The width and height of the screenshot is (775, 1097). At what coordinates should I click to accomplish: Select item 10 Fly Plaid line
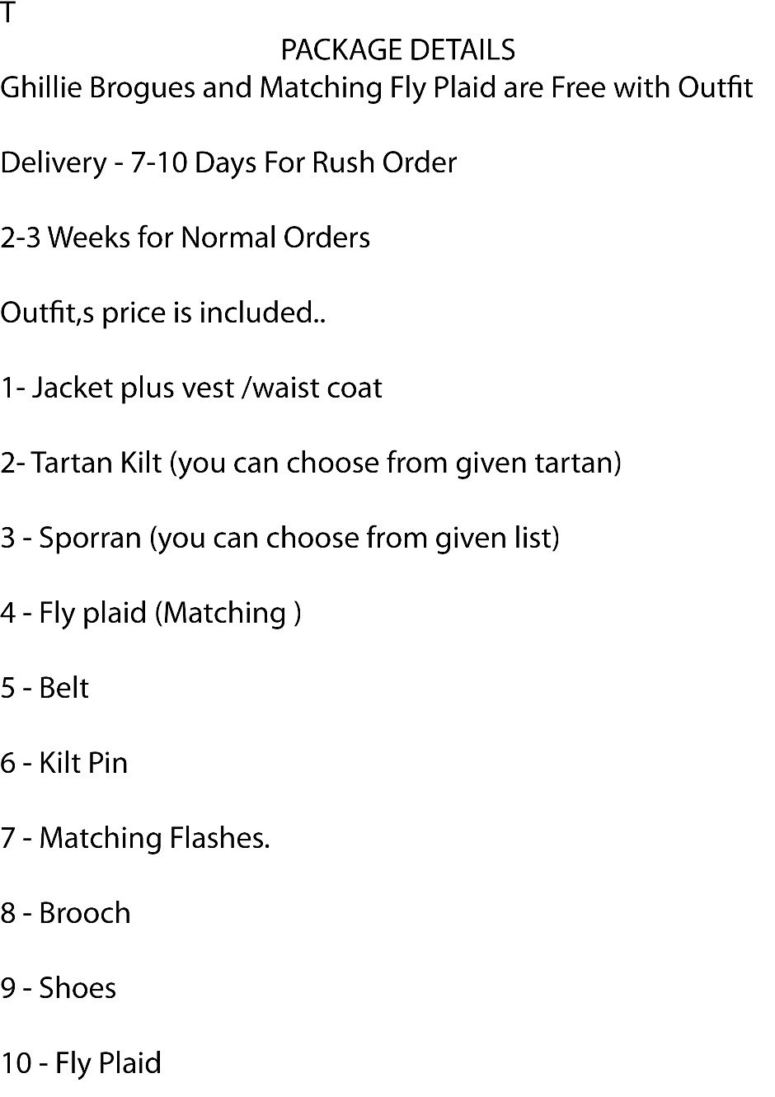(81, 1064)
